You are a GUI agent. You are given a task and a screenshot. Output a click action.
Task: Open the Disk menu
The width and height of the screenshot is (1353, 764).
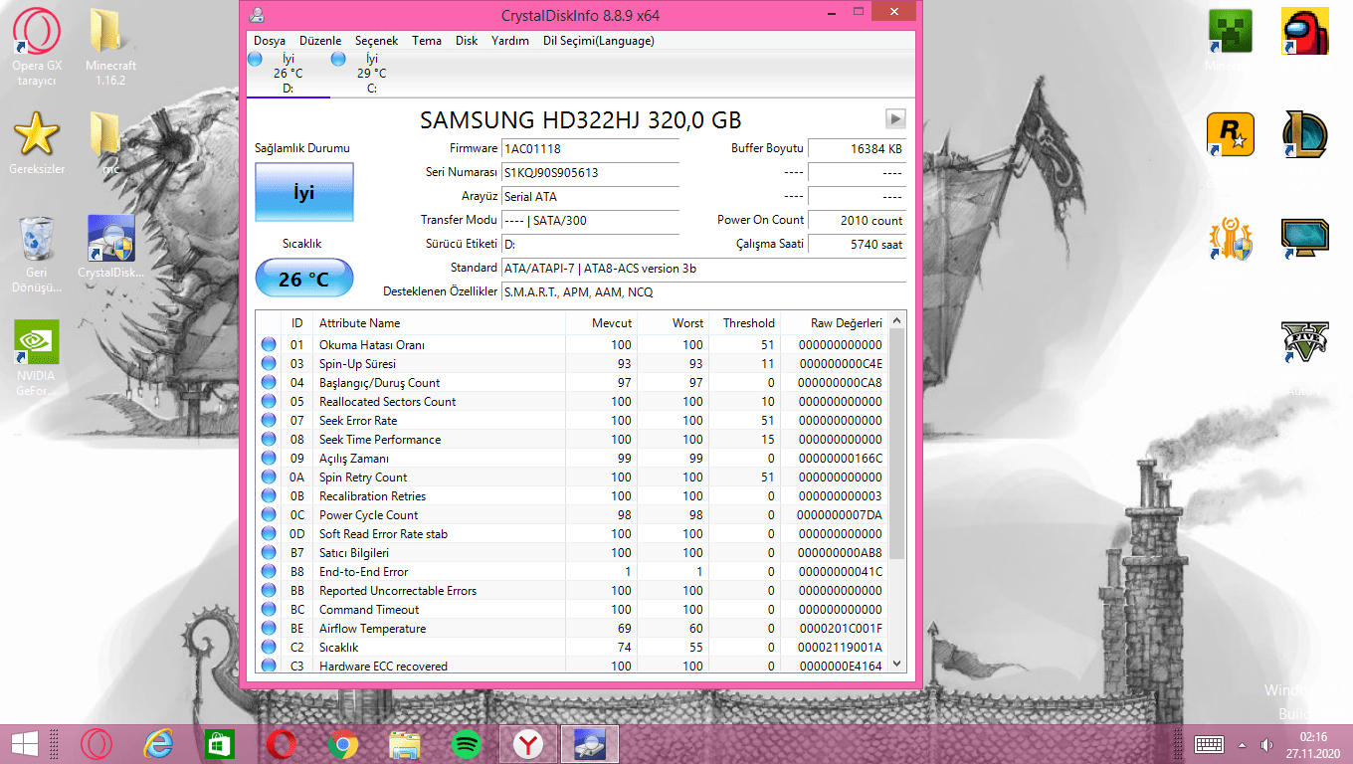[467, 41]
